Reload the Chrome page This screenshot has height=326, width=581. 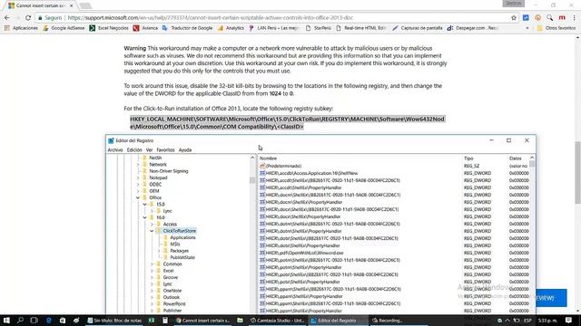[x=28, y=18]
